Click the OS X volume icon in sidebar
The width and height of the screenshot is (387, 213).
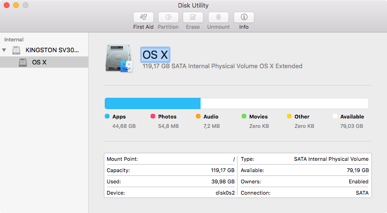[23, 62]
